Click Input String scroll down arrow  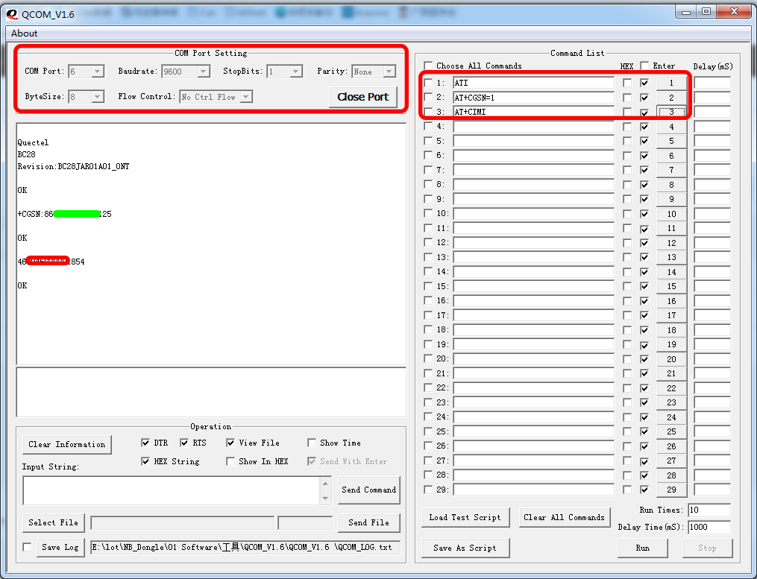pos(325,498)
